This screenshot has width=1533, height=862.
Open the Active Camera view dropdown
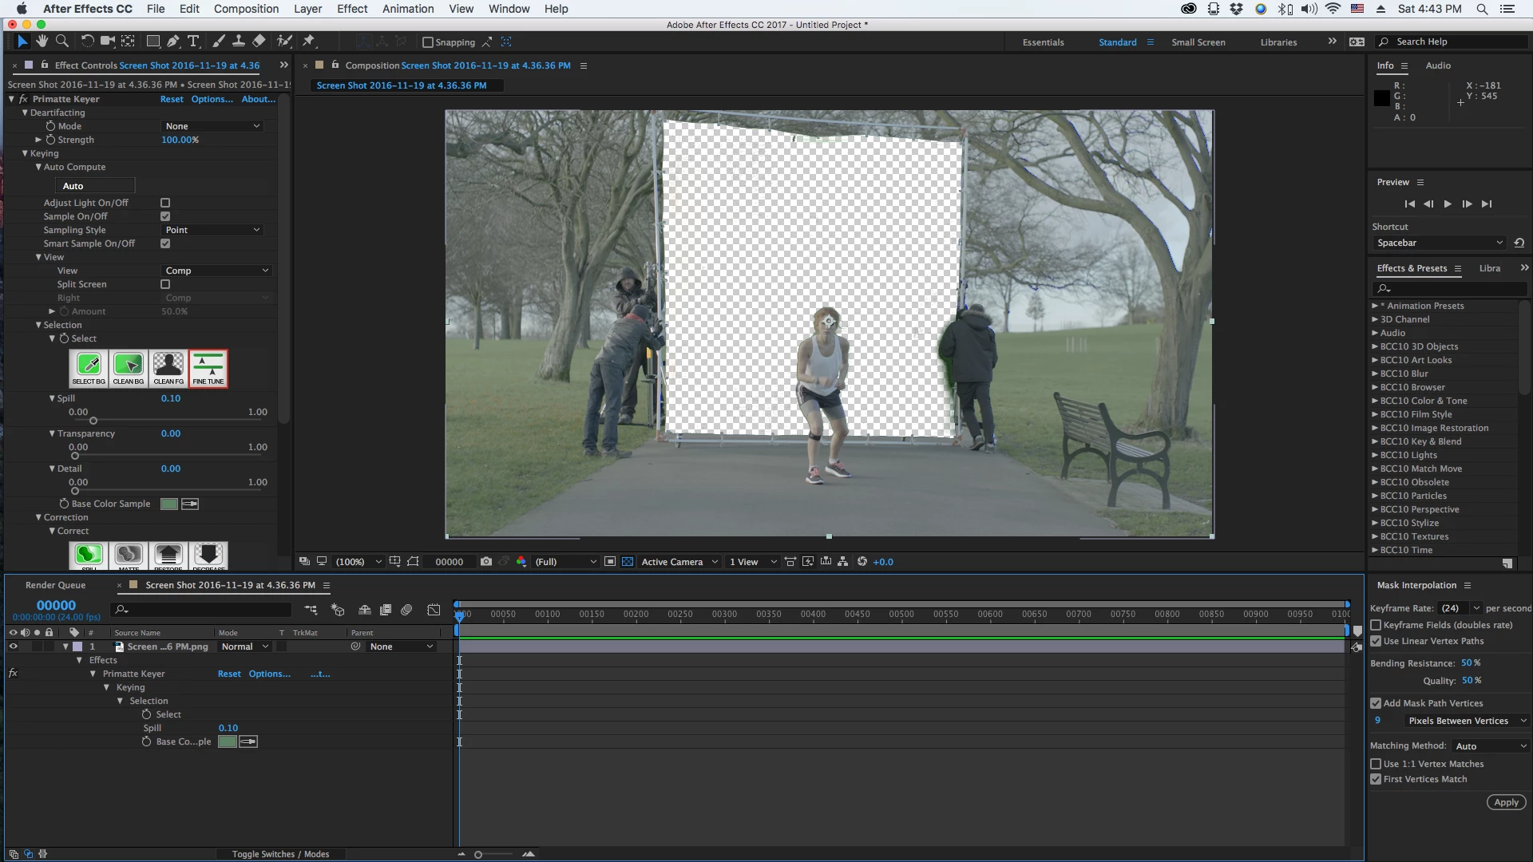coord(679,562)
